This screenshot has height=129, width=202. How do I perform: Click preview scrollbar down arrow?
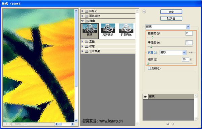(76, 120)
